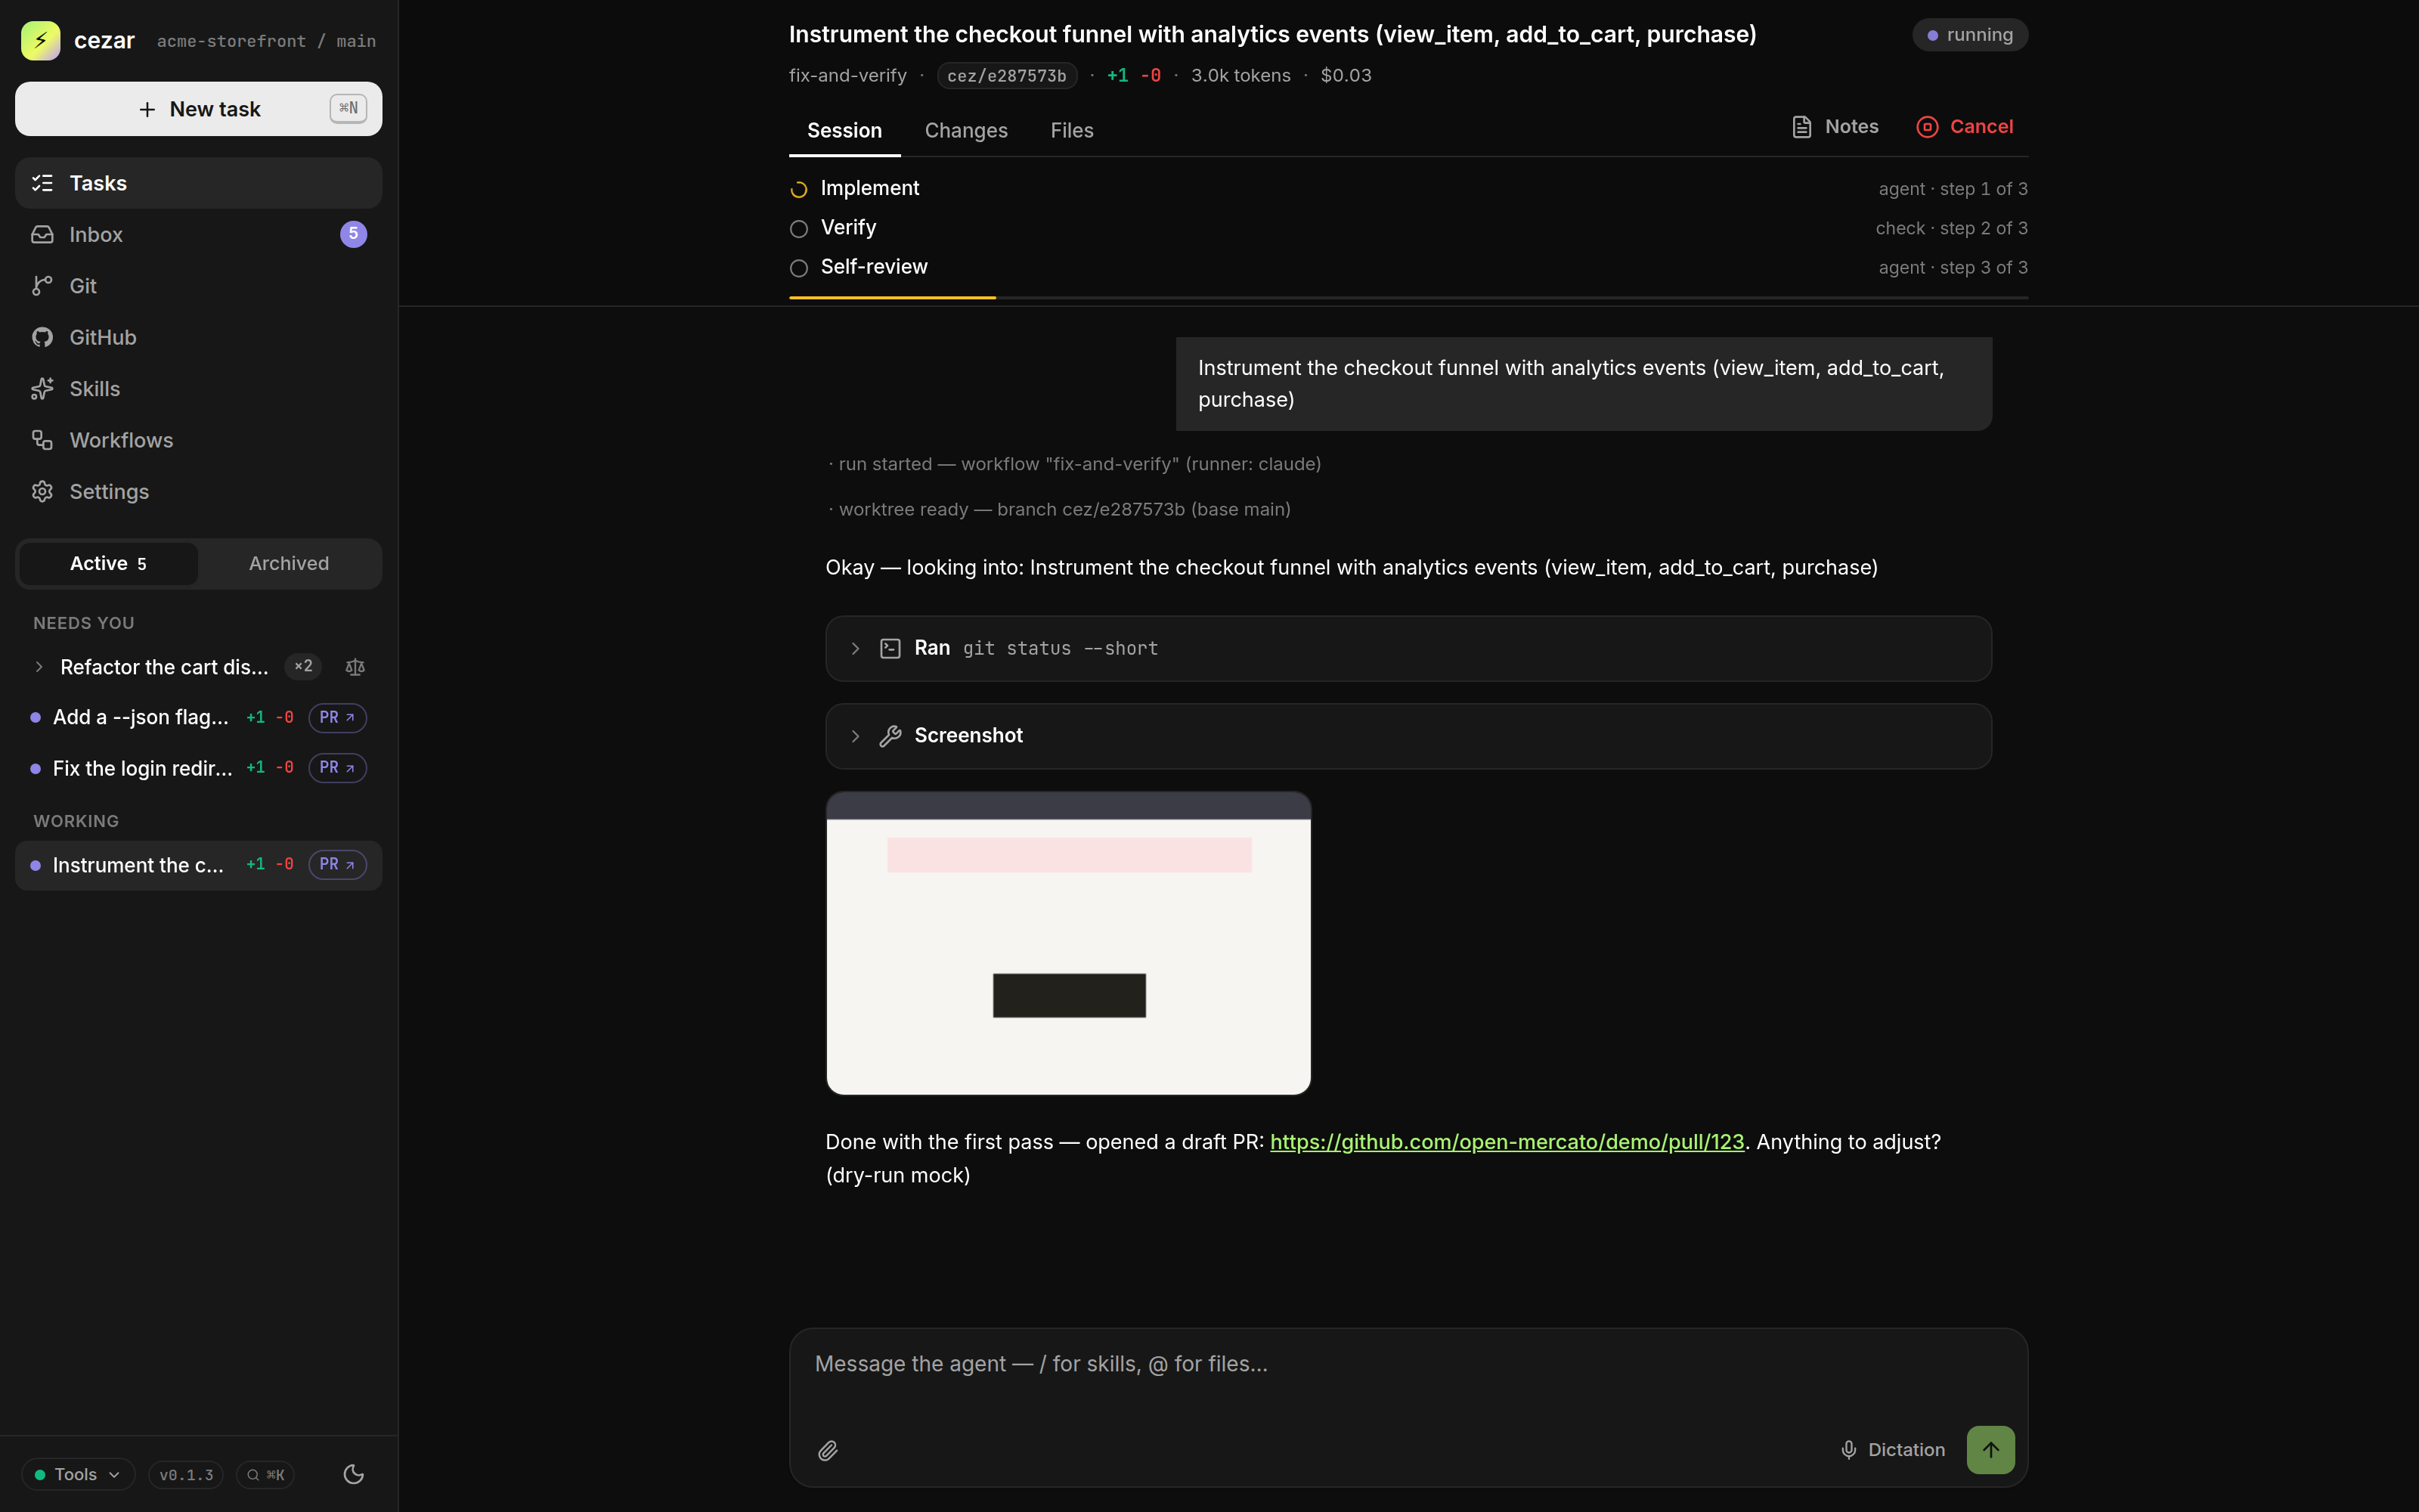Open the Inbox section

[x=198, y=234]
